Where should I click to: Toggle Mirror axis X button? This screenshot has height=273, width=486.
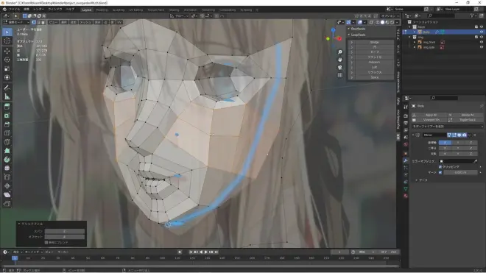pos(445,143)
